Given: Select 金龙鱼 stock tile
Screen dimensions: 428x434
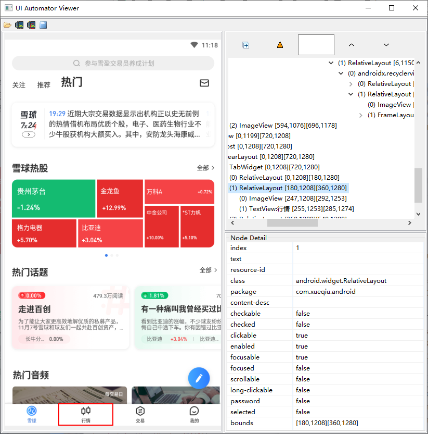Looking at the screenshot, I should coord(120,199).
